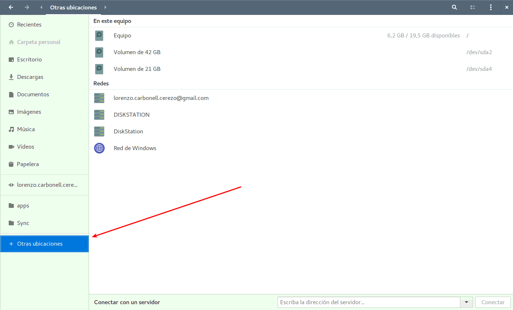Viewport: 513px width, 310px height.
Task: Click the server address input field
Action: [369, 302]
